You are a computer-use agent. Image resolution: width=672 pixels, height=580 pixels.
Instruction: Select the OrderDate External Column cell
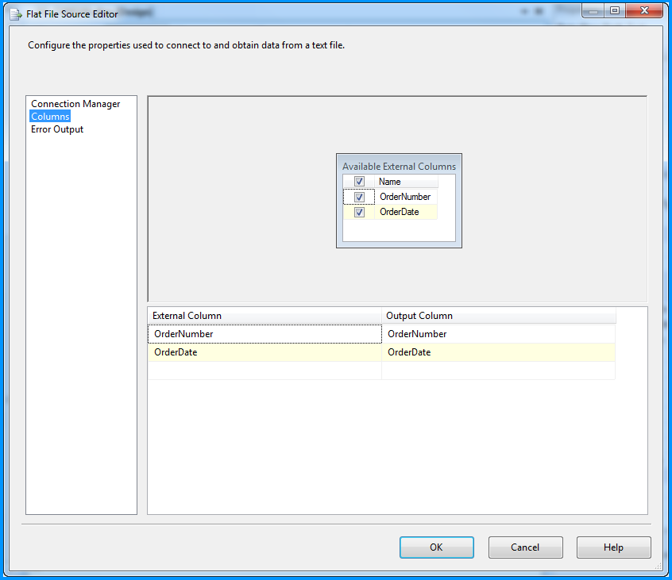click(265, 352)
